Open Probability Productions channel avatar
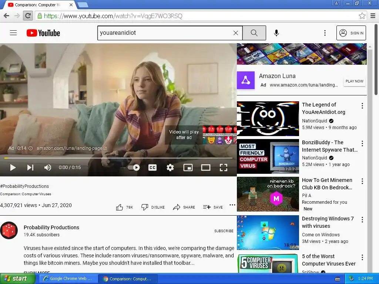The width and height of the screenshot is (379, 284). tap(9, 230)
